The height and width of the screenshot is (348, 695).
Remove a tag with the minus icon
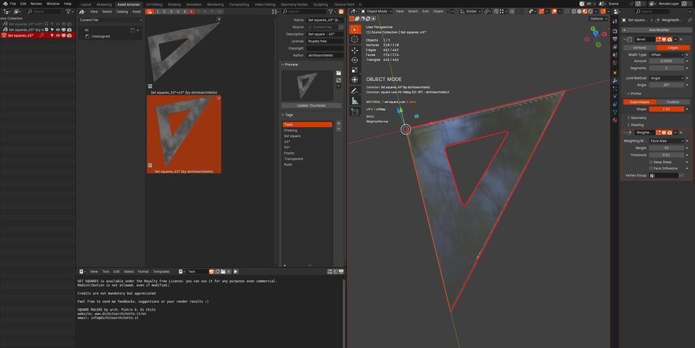pyautogui.click(x=339, y=129)
